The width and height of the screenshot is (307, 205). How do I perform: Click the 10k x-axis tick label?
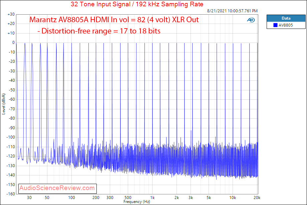233,198
